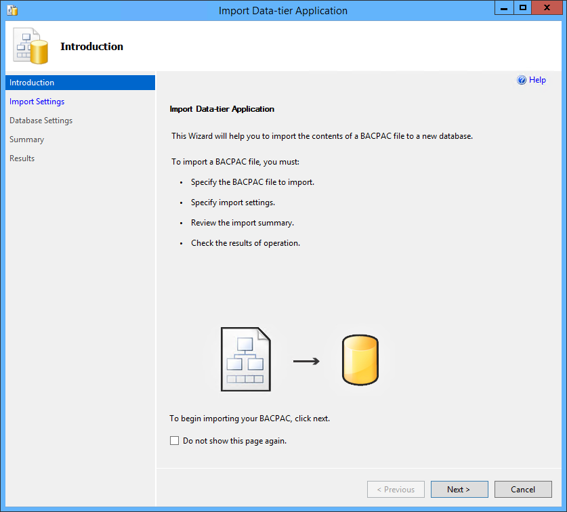Image resolution: width=567 pixels, height=512 pixels.
Task: Open the Help link
Action: tap(537, 80)
